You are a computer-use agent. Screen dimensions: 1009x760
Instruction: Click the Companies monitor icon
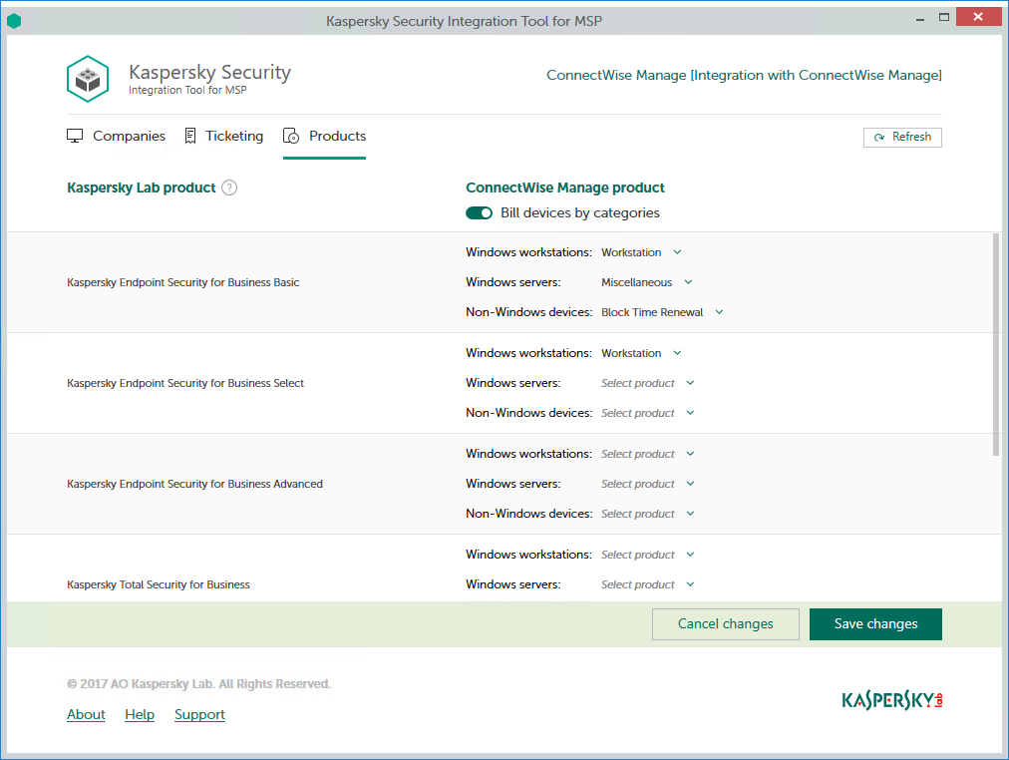coord(75,136)
